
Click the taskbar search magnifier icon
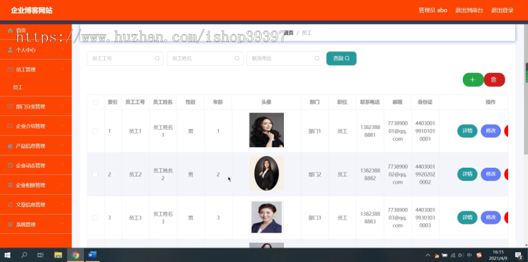(x=24, y=255)
